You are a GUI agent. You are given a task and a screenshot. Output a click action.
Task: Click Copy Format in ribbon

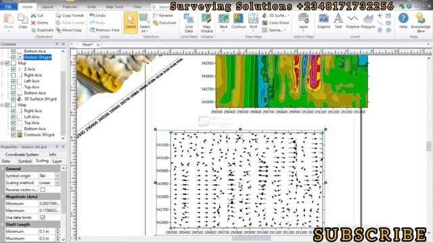pyautogui.click(x=70, y=16)
